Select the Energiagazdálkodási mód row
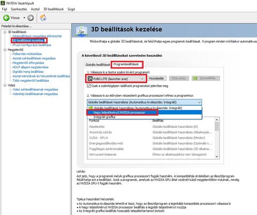The image size is (257, 215). point(151,143)
